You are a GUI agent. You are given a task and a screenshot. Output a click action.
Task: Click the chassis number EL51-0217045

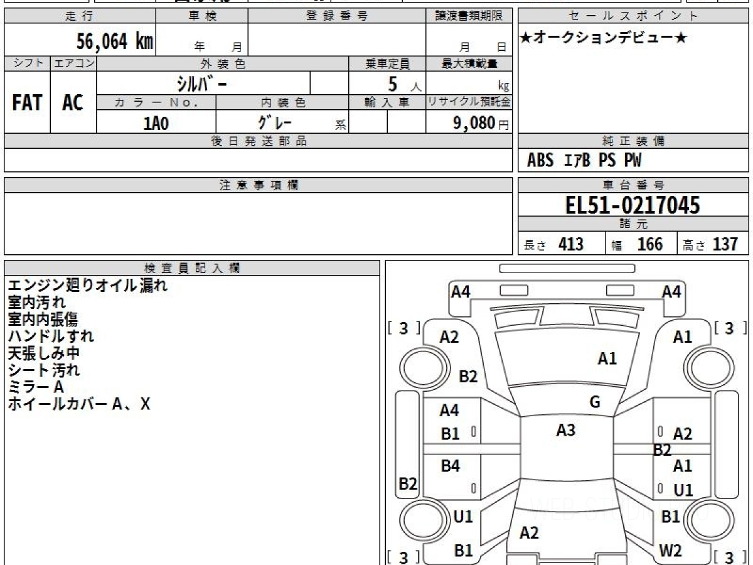pos(633,205)
